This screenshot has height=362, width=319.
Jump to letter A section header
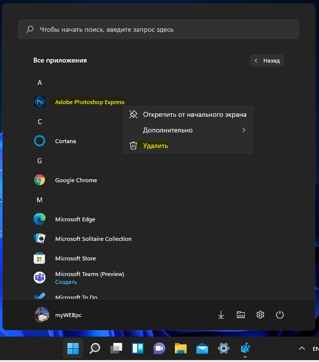pos(40,83)
